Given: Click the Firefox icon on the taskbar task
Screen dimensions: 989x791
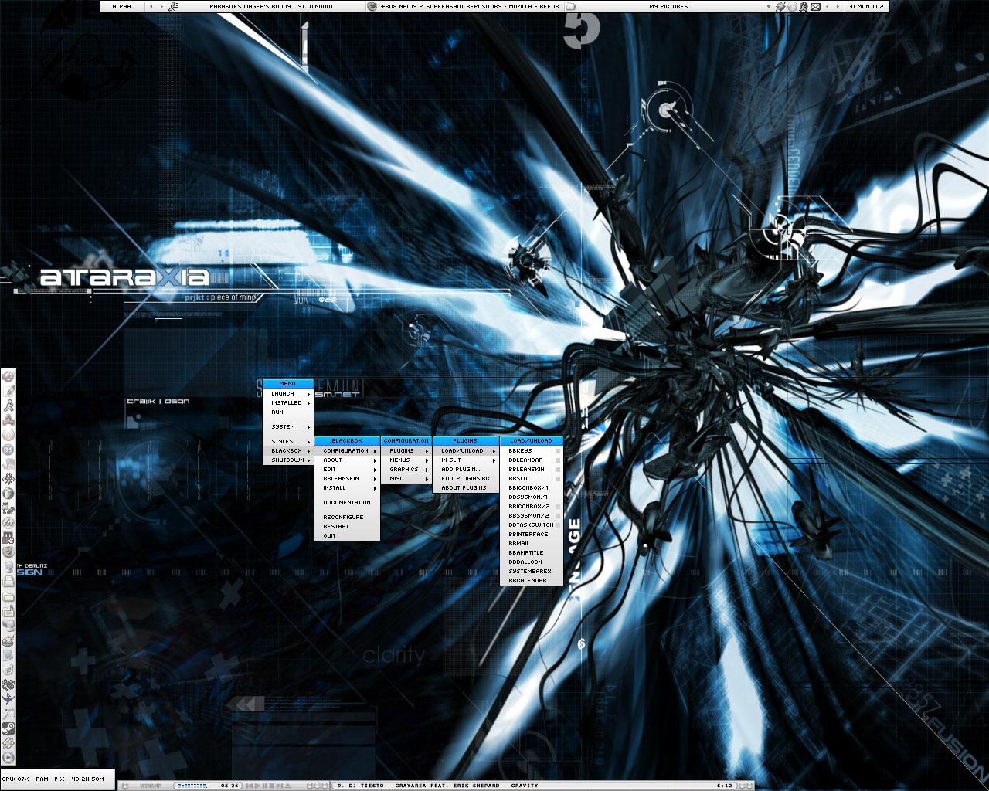Looking at the screenshot, I should pos(372,6).
